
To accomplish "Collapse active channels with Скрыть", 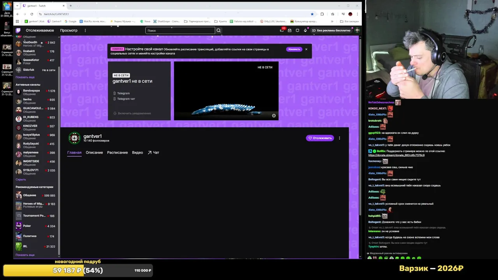I will tap(21, 179).
